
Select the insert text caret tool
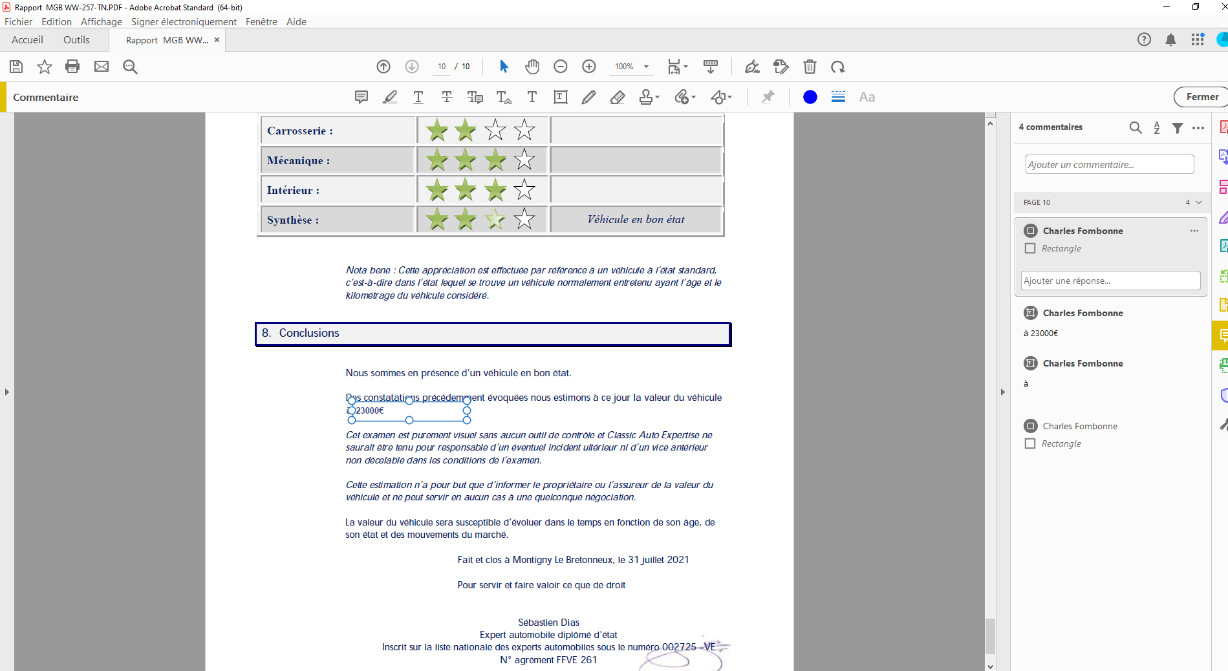[x=504, y=97]
